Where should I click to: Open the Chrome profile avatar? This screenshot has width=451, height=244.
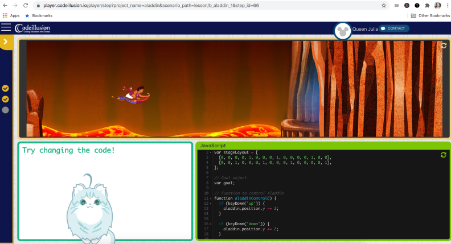click(x=437, y=5)
